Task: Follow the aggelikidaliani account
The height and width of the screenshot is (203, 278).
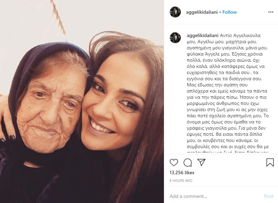Action: tap(230, 12)
